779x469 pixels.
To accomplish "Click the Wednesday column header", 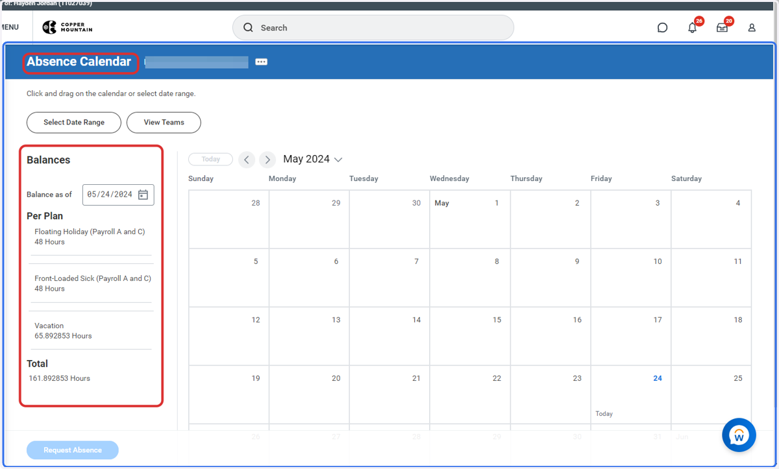I will [x=449, y=178].
